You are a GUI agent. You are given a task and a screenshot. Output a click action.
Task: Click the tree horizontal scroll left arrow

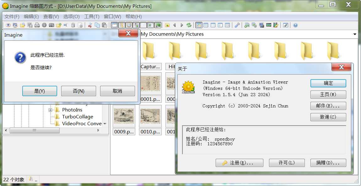tap(6, 131)
